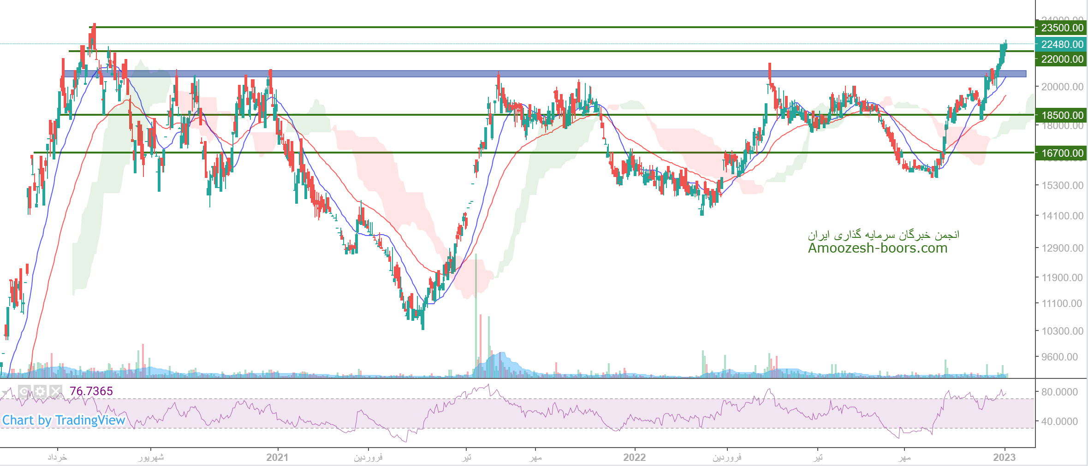Click the 2021 time axis label

tap(277, 457)
